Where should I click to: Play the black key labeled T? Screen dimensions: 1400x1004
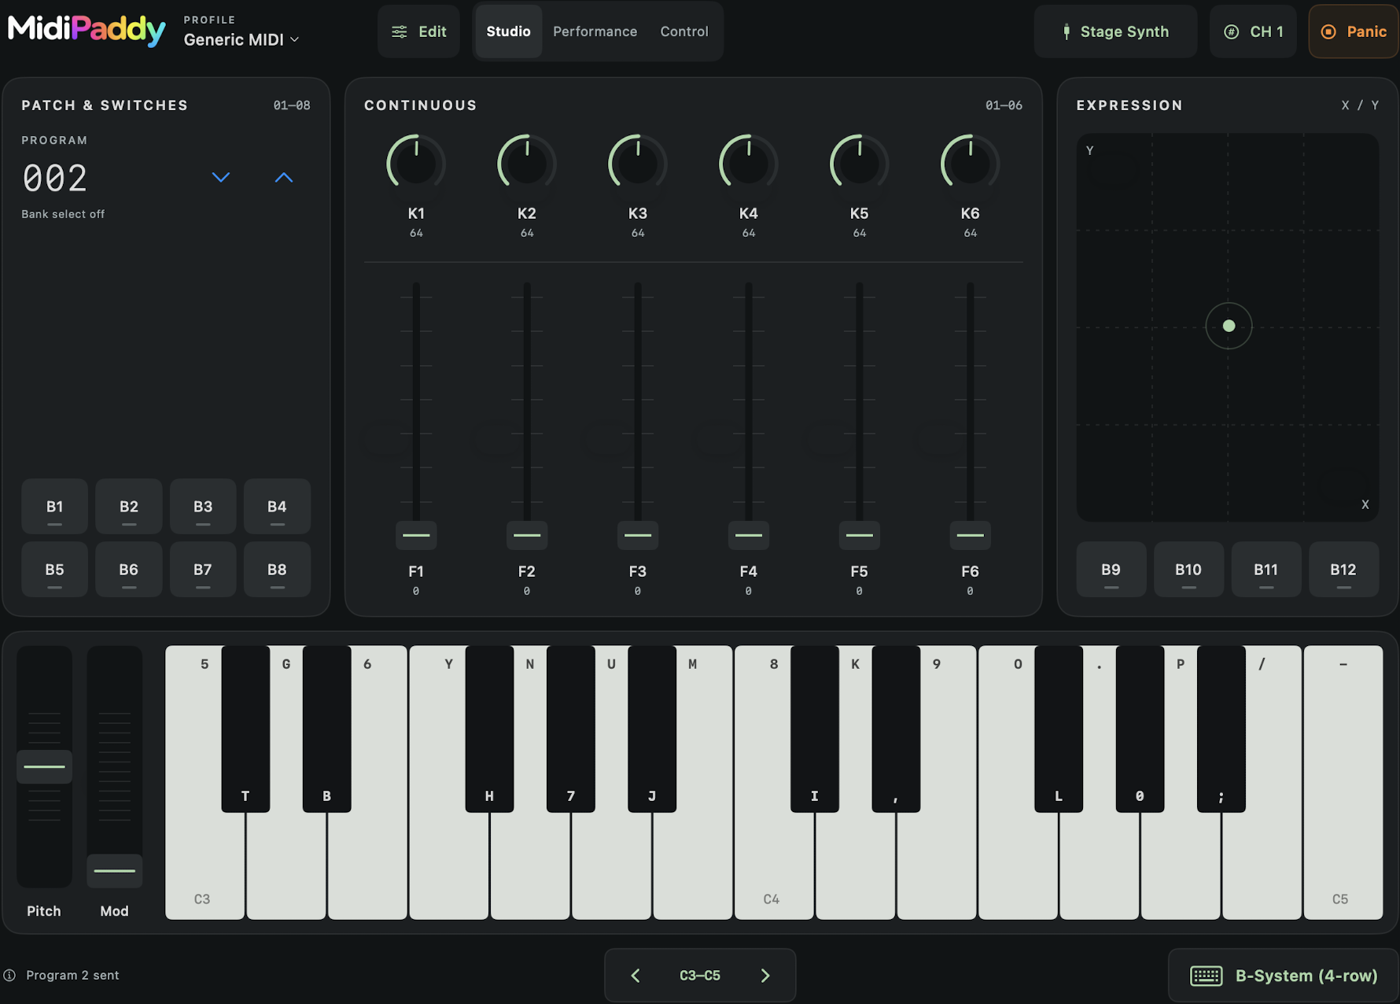(x=245, y=729)
